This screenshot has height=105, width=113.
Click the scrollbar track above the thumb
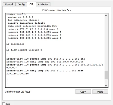click(x=106, y=44)
